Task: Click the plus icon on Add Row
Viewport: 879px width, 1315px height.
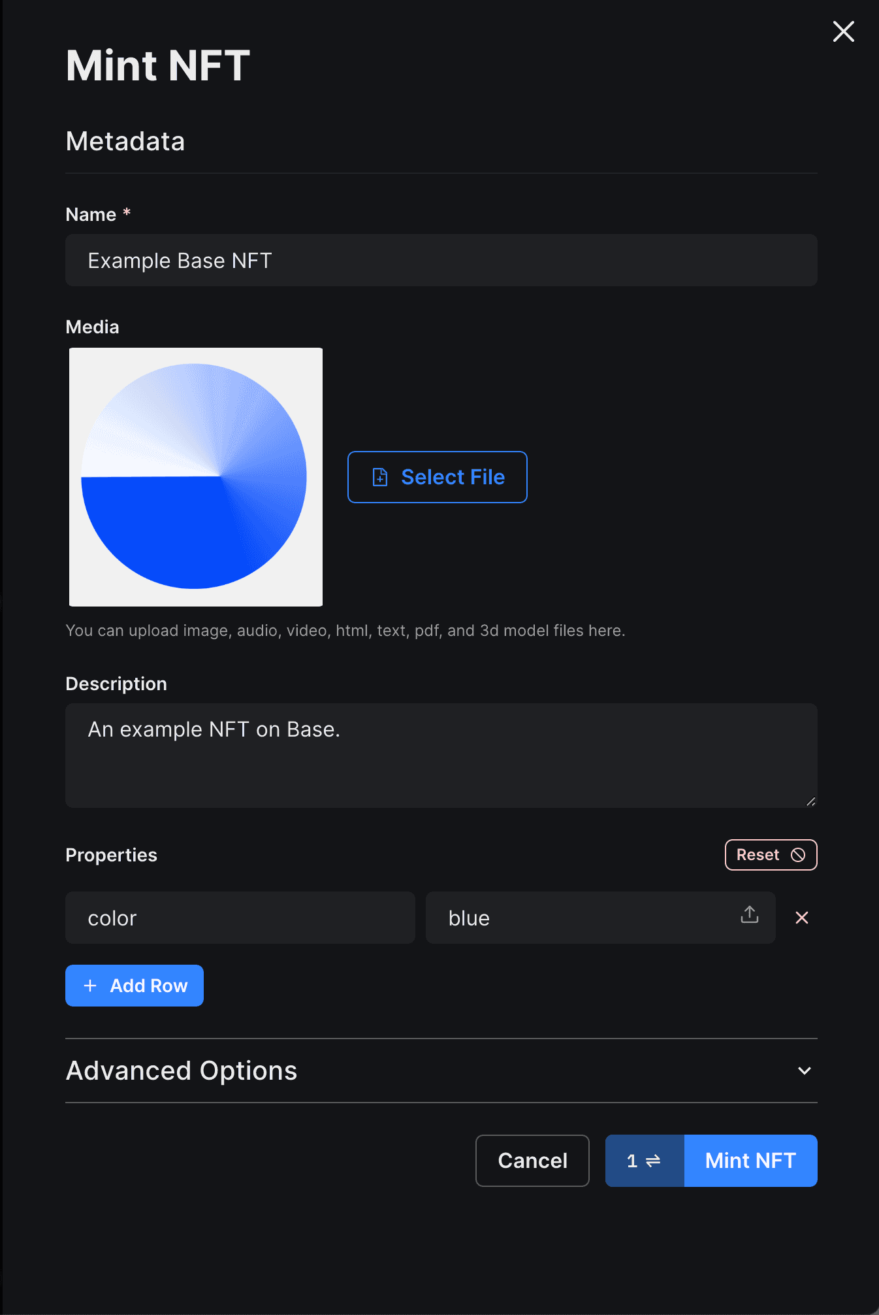Action: 91,986
